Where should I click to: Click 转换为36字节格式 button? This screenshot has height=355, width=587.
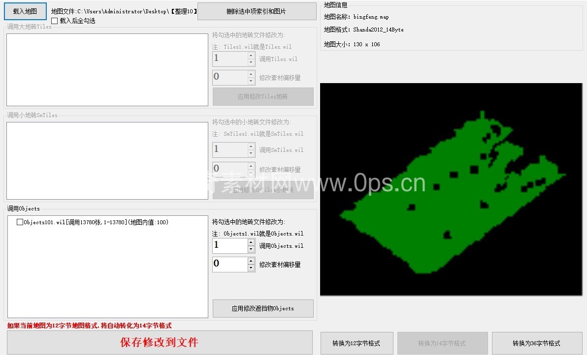[x=536, y=343]
